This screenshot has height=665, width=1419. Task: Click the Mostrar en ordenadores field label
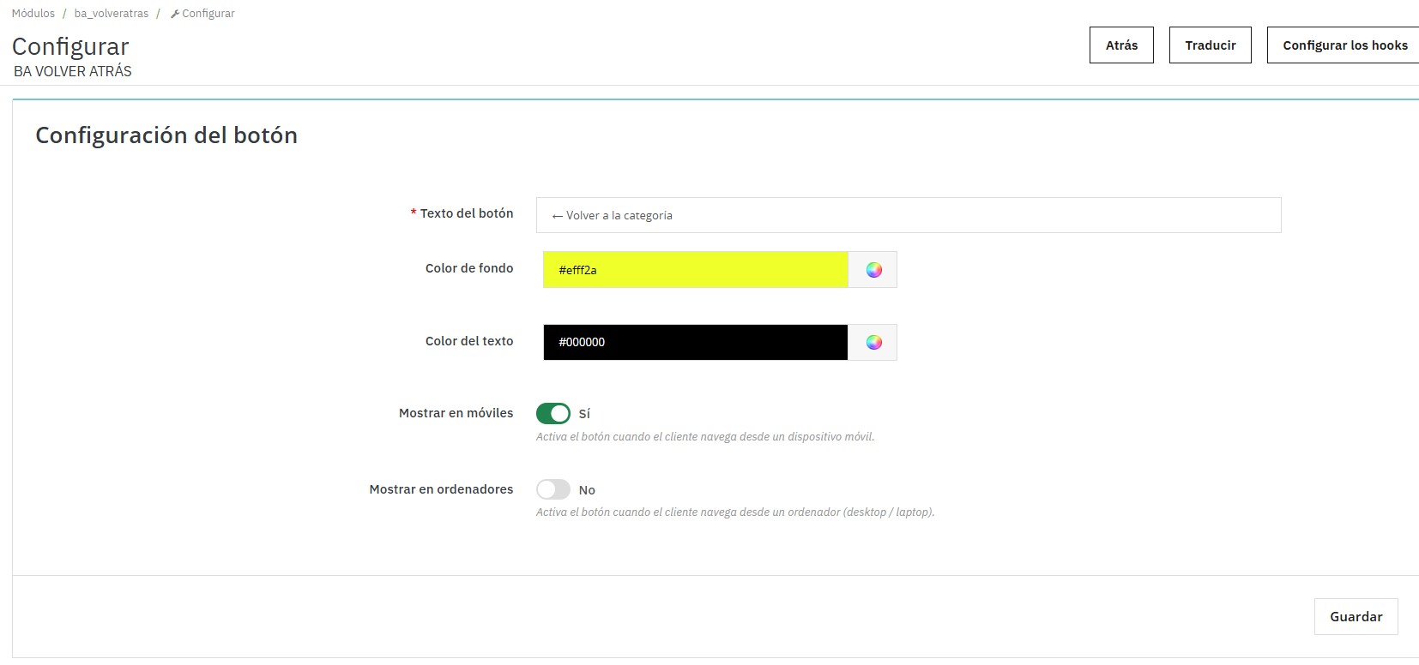tap(441, 489)
